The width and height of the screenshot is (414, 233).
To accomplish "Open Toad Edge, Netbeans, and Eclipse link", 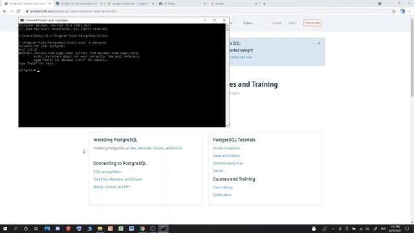I will [118, 179].
